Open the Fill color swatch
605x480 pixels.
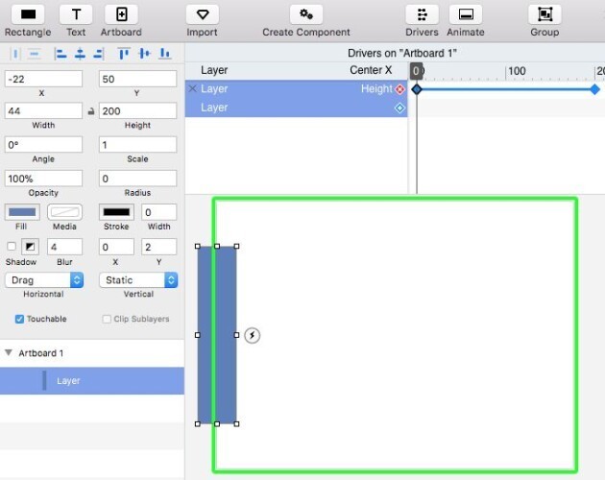(x=22, y=212)
